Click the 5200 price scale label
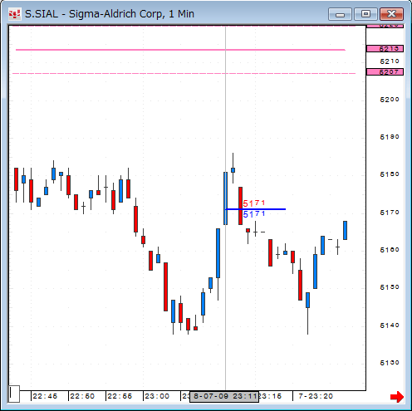Screen dimensions: 412x411 click(390, 100)
